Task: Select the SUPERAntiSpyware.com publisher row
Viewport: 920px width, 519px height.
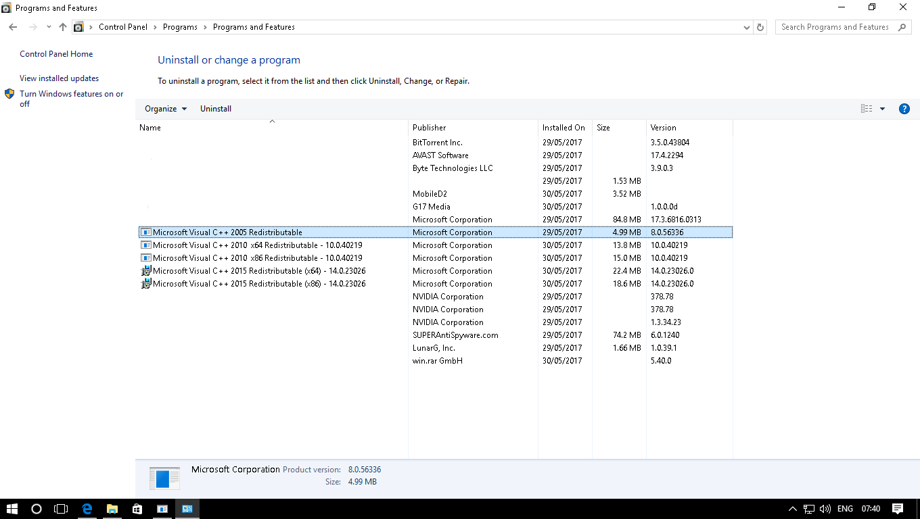Action: pyautogui.click(x=436, y=335)
